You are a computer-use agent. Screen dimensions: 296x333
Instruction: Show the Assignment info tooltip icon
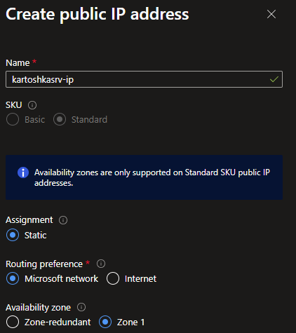63,220
